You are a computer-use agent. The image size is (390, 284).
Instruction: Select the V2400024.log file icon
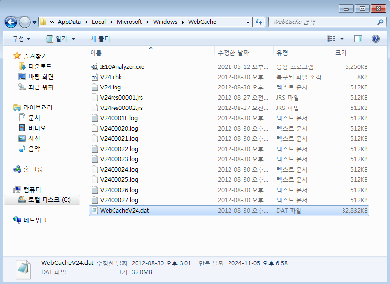tap(94, 169)
